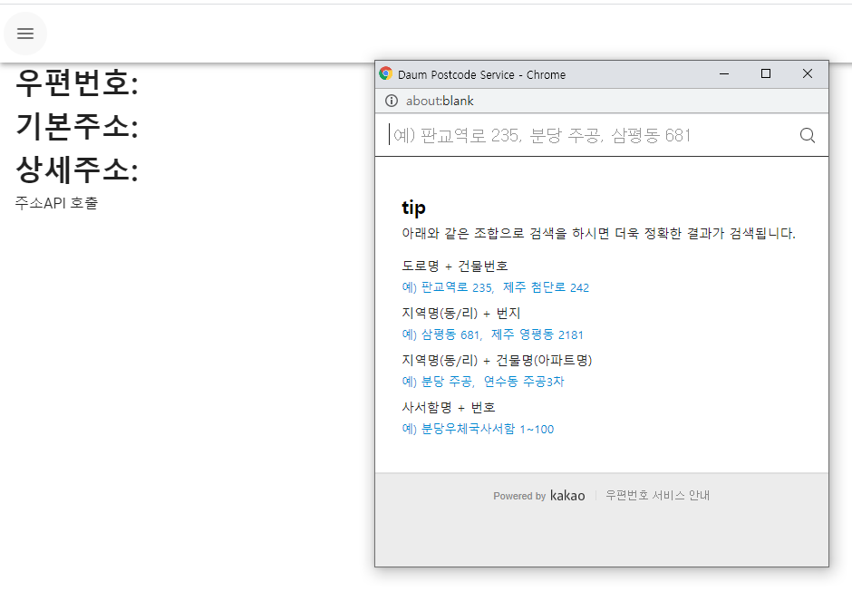Click the 기본주소: heading
Screen dimensions: 852x591
[x=77, y=126]
